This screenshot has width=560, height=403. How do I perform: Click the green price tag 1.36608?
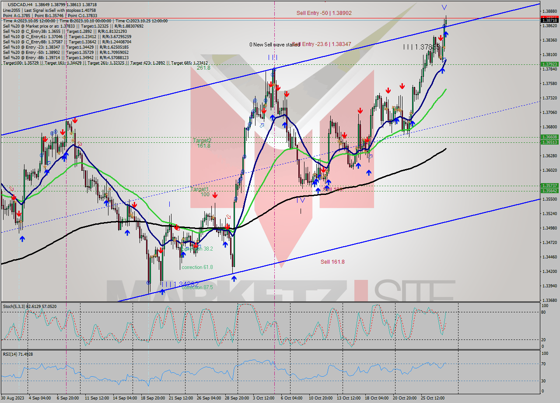coord(550,137)
